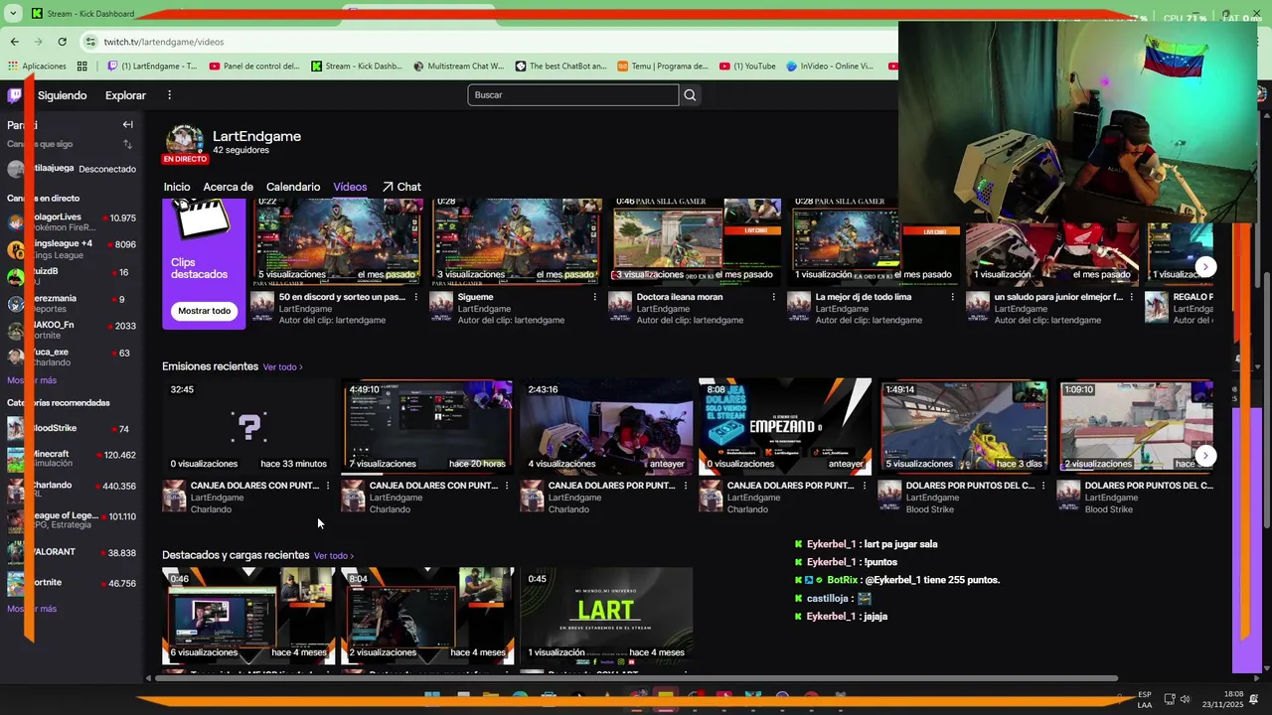
Task: Open options for clip 'Sigueme'
Action: point(594,297)
